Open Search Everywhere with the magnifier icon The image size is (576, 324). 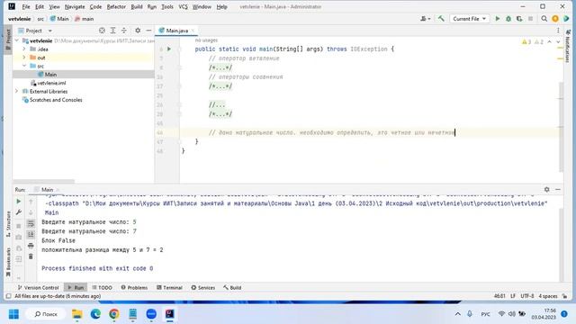pos(544,19)
